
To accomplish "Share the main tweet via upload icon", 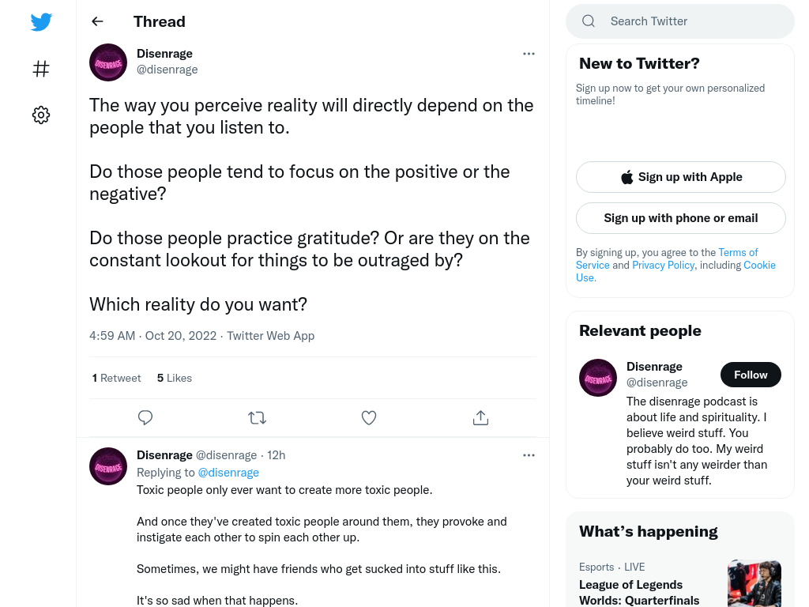I will click(x=480, y=417).
